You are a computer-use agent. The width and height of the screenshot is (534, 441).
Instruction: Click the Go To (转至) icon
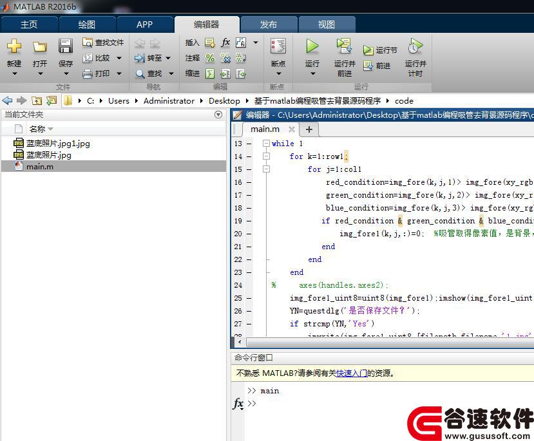(x=140, y=58)
